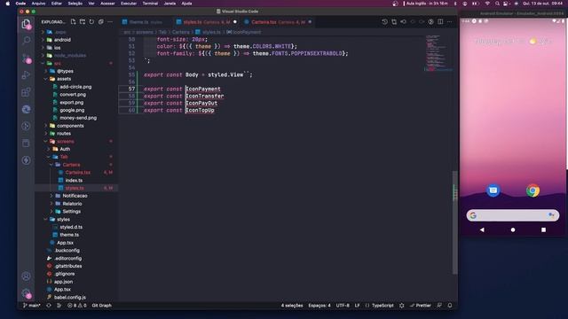Tap the emulator home navigation button
Screen dimensions: 568x319
[x=513, y=230]
